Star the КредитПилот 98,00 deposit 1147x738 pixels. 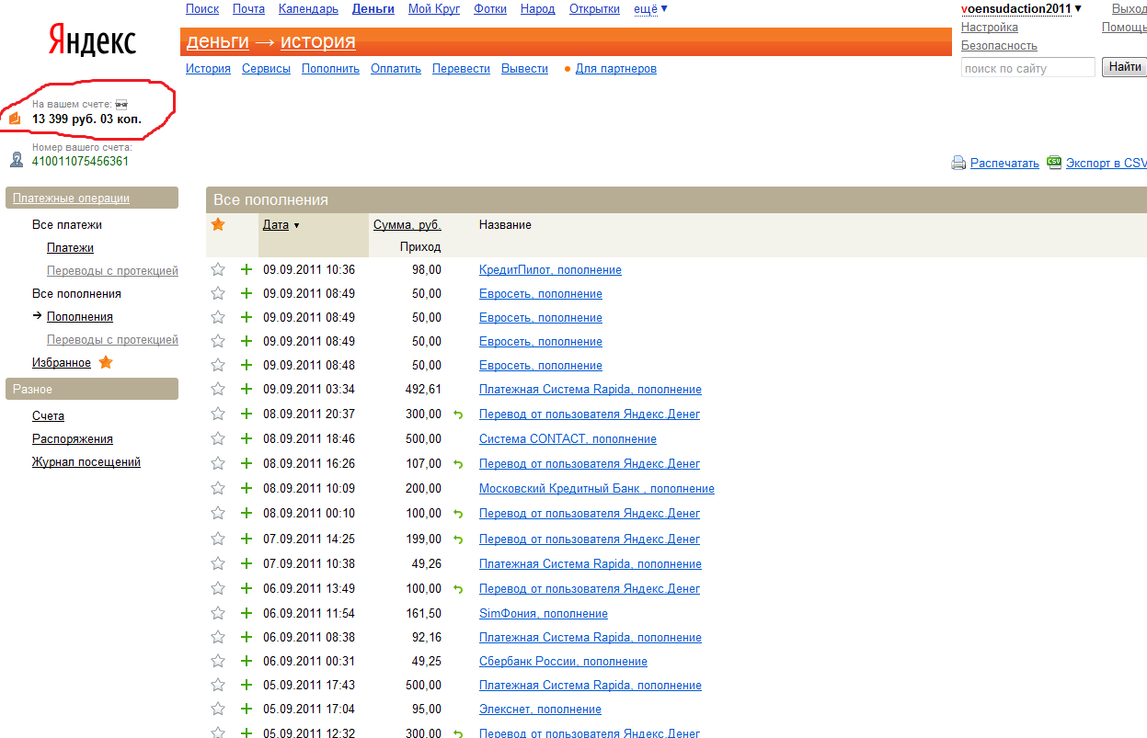click(218, 269)
